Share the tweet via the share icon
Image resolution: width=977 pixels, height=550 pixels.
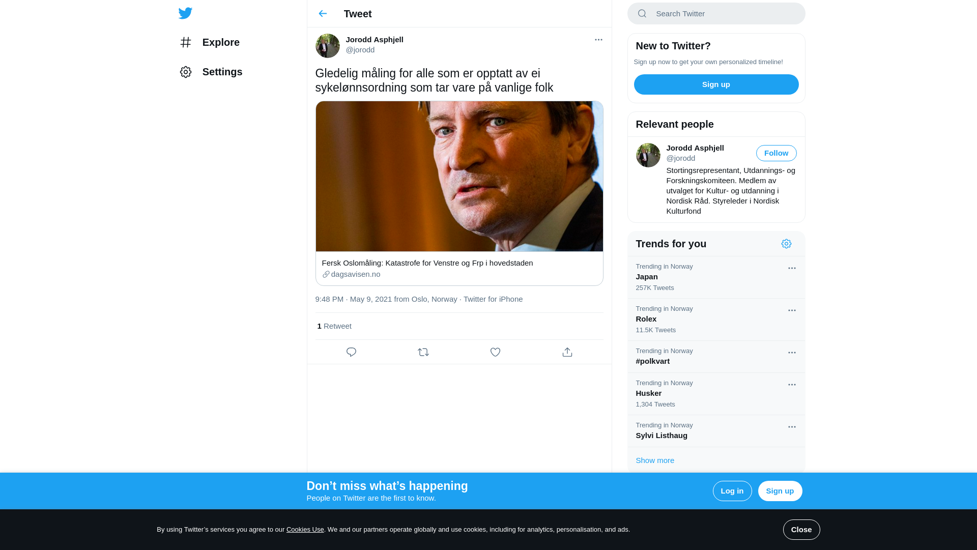pyautogui.click(x=567, y=352)
